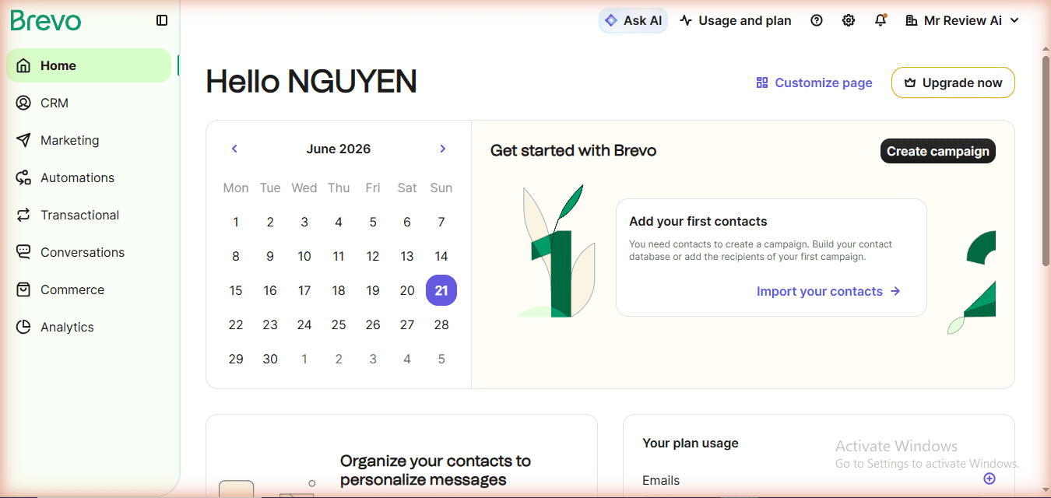Screen dimensions: 1051x498
Task: Open notifications bell icon
Action: click(881, 20)
